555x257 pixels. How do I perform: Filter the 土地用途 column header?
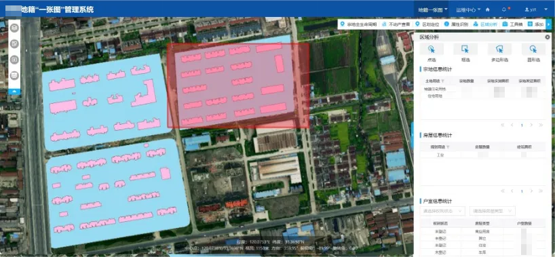pos(442,81)
